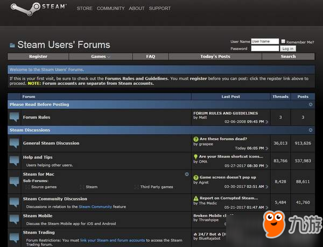Open the Games dropdown menu
Viewport: 323px width, 247px height.
[101, 56]
